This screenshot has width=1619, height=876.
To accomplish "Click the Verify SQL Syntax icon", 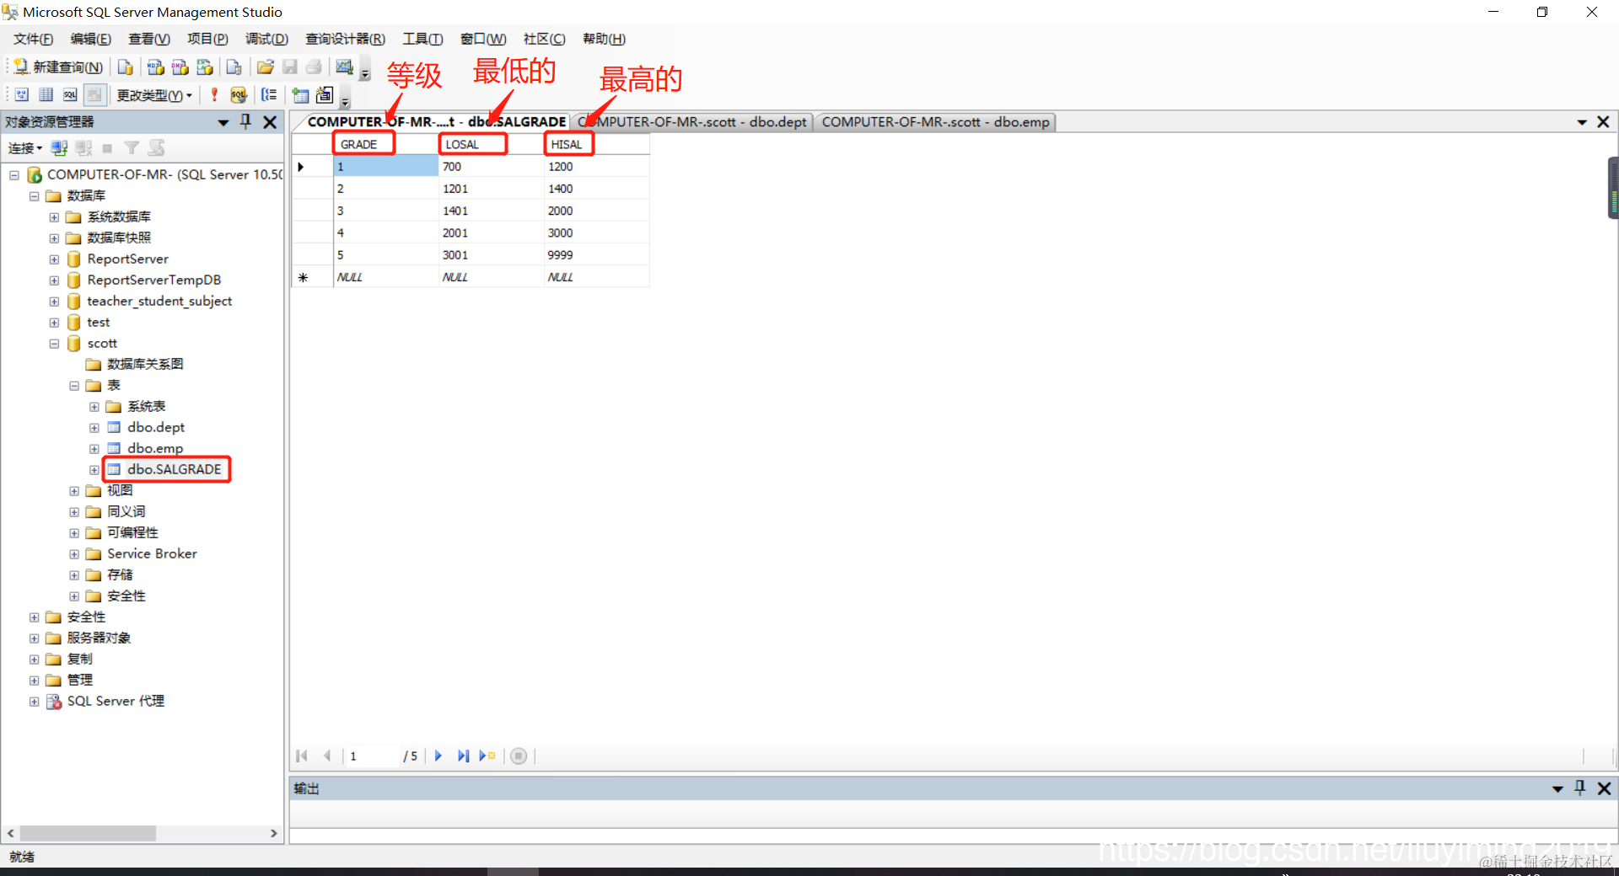I will pos(239,95).
